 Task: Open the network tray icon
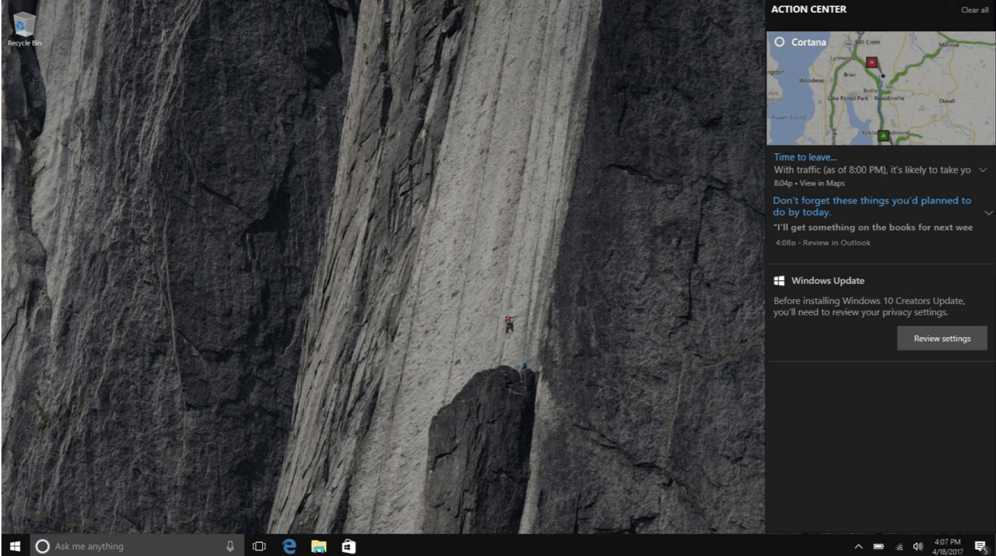coord(899,547)
